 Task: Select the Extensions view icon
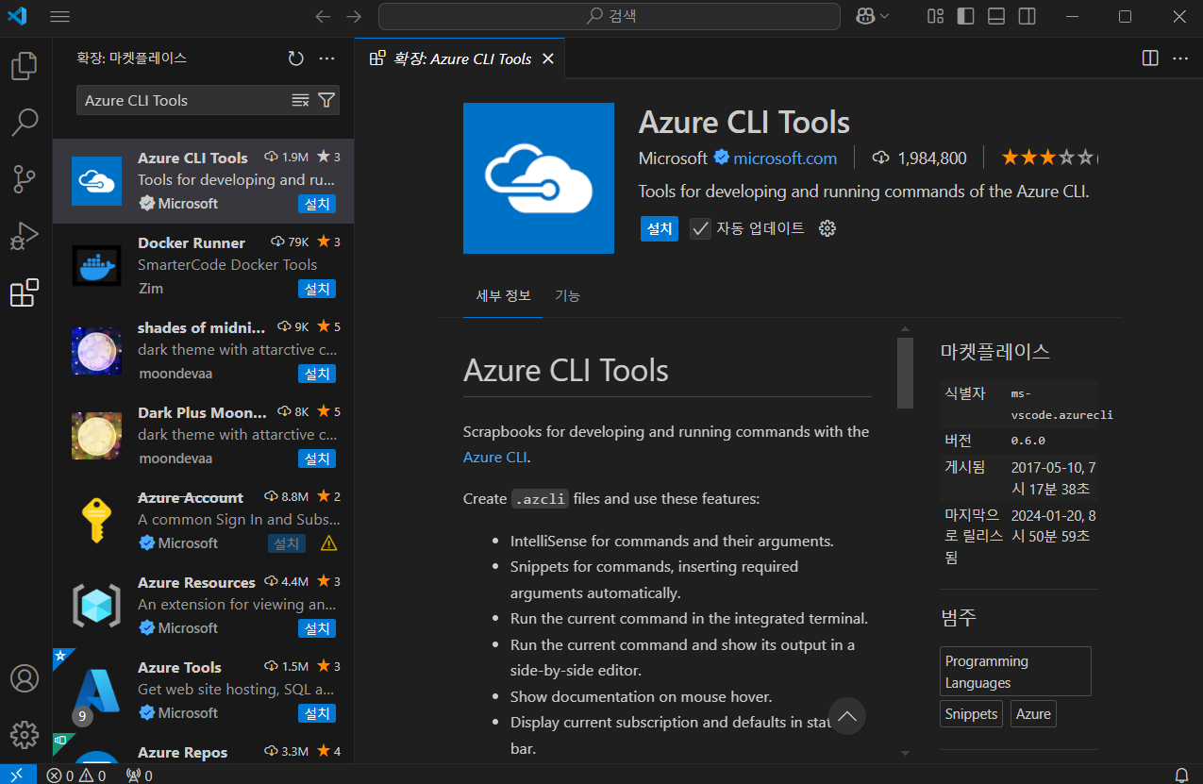pos(25,292)
